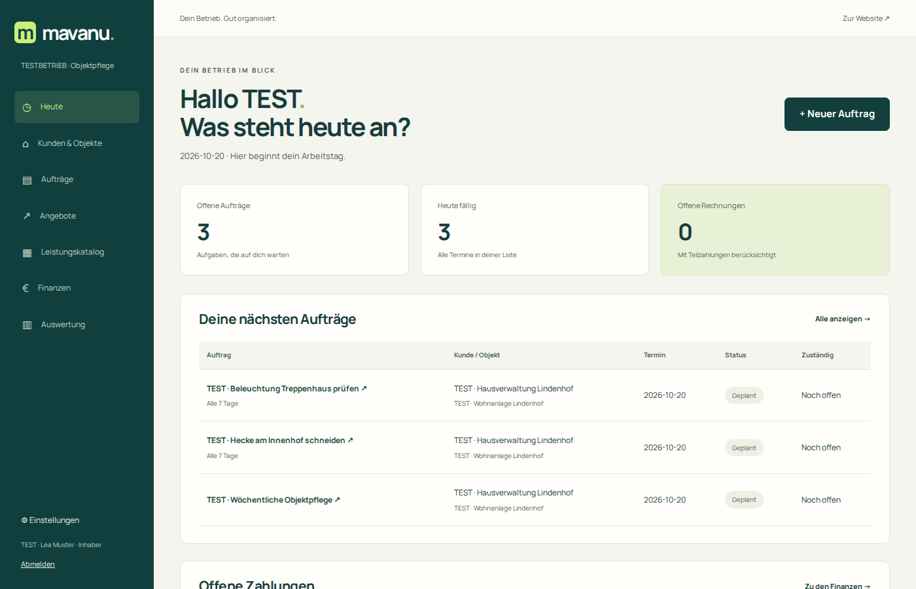Create a new order with Neuer Auftrag
The width and height of the screenshot is (916, 589).
[x=837, y=114]
